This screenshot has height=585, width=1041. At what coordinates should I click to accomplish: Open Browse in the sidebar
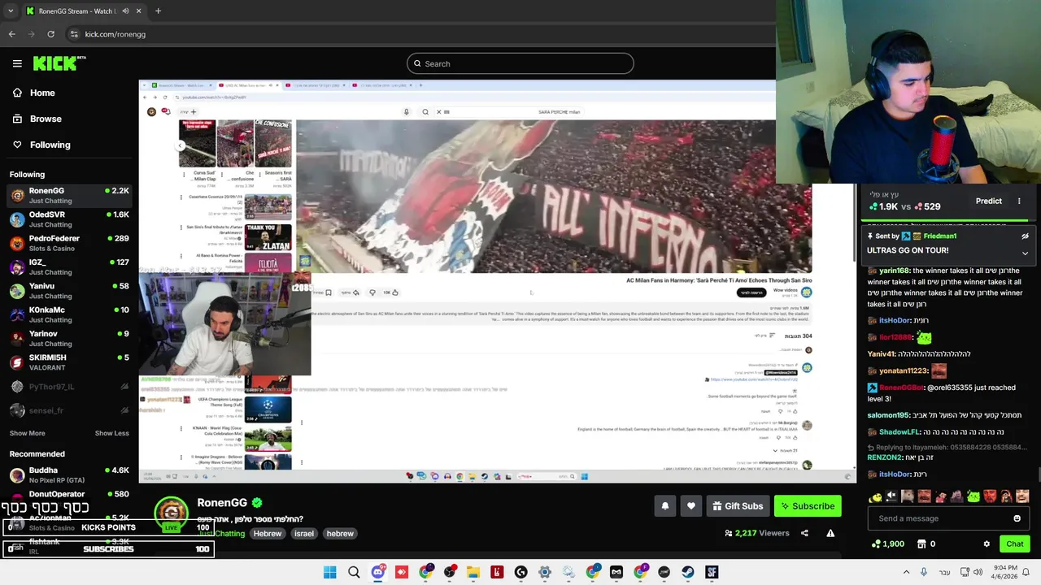[x=37, y=119]
